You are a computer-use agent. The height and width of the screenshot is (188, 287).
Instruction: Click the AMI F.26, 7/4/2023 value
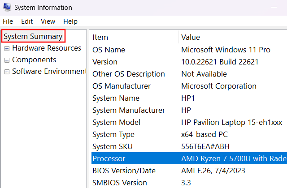point(213,171)
